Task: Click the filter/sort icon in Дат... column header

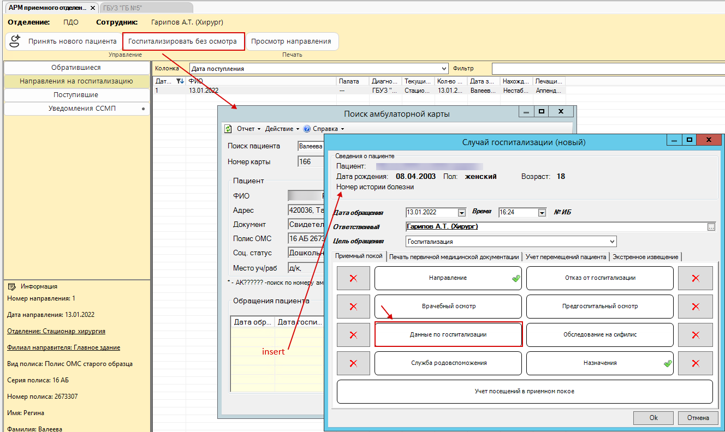Action: coord(180,81)
